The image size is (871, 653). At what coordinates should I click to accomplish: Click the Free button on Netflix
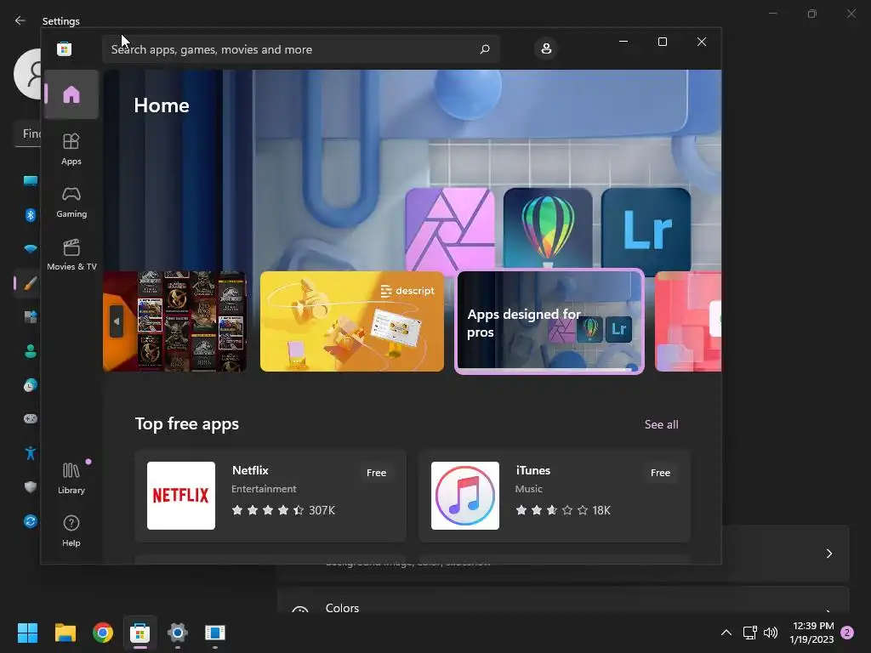pos(376,473)
